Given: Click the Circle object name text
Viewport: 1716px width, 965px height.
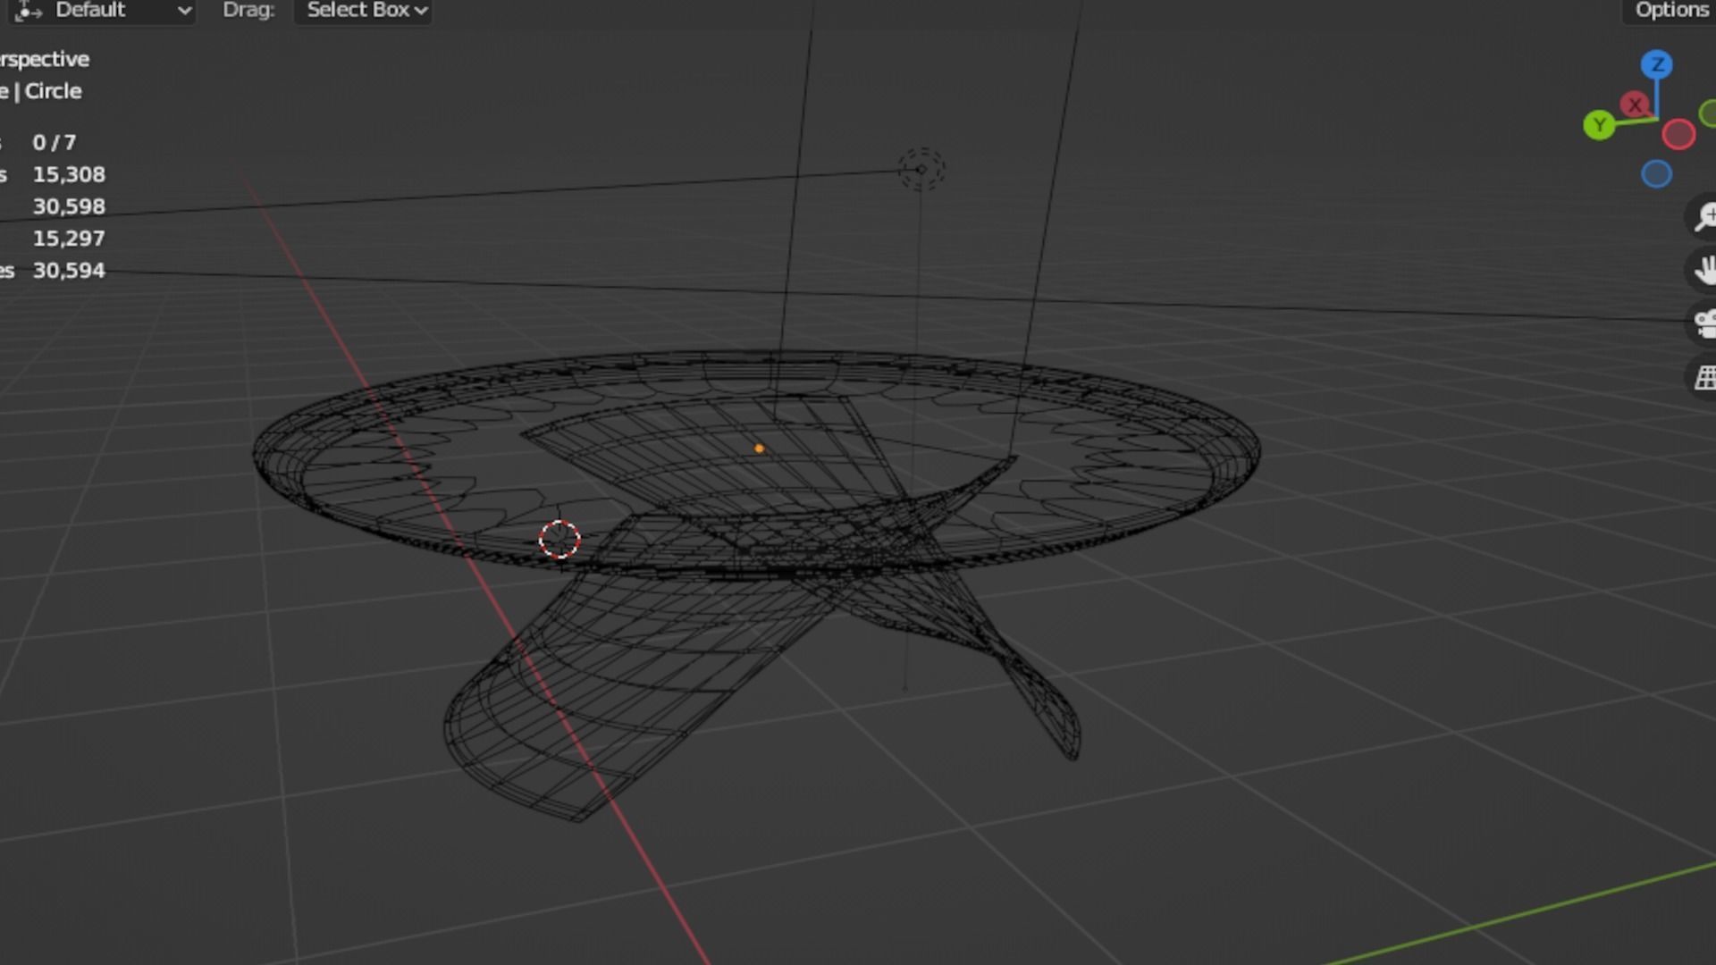Looking at the screenshot, I should [53, 91].
